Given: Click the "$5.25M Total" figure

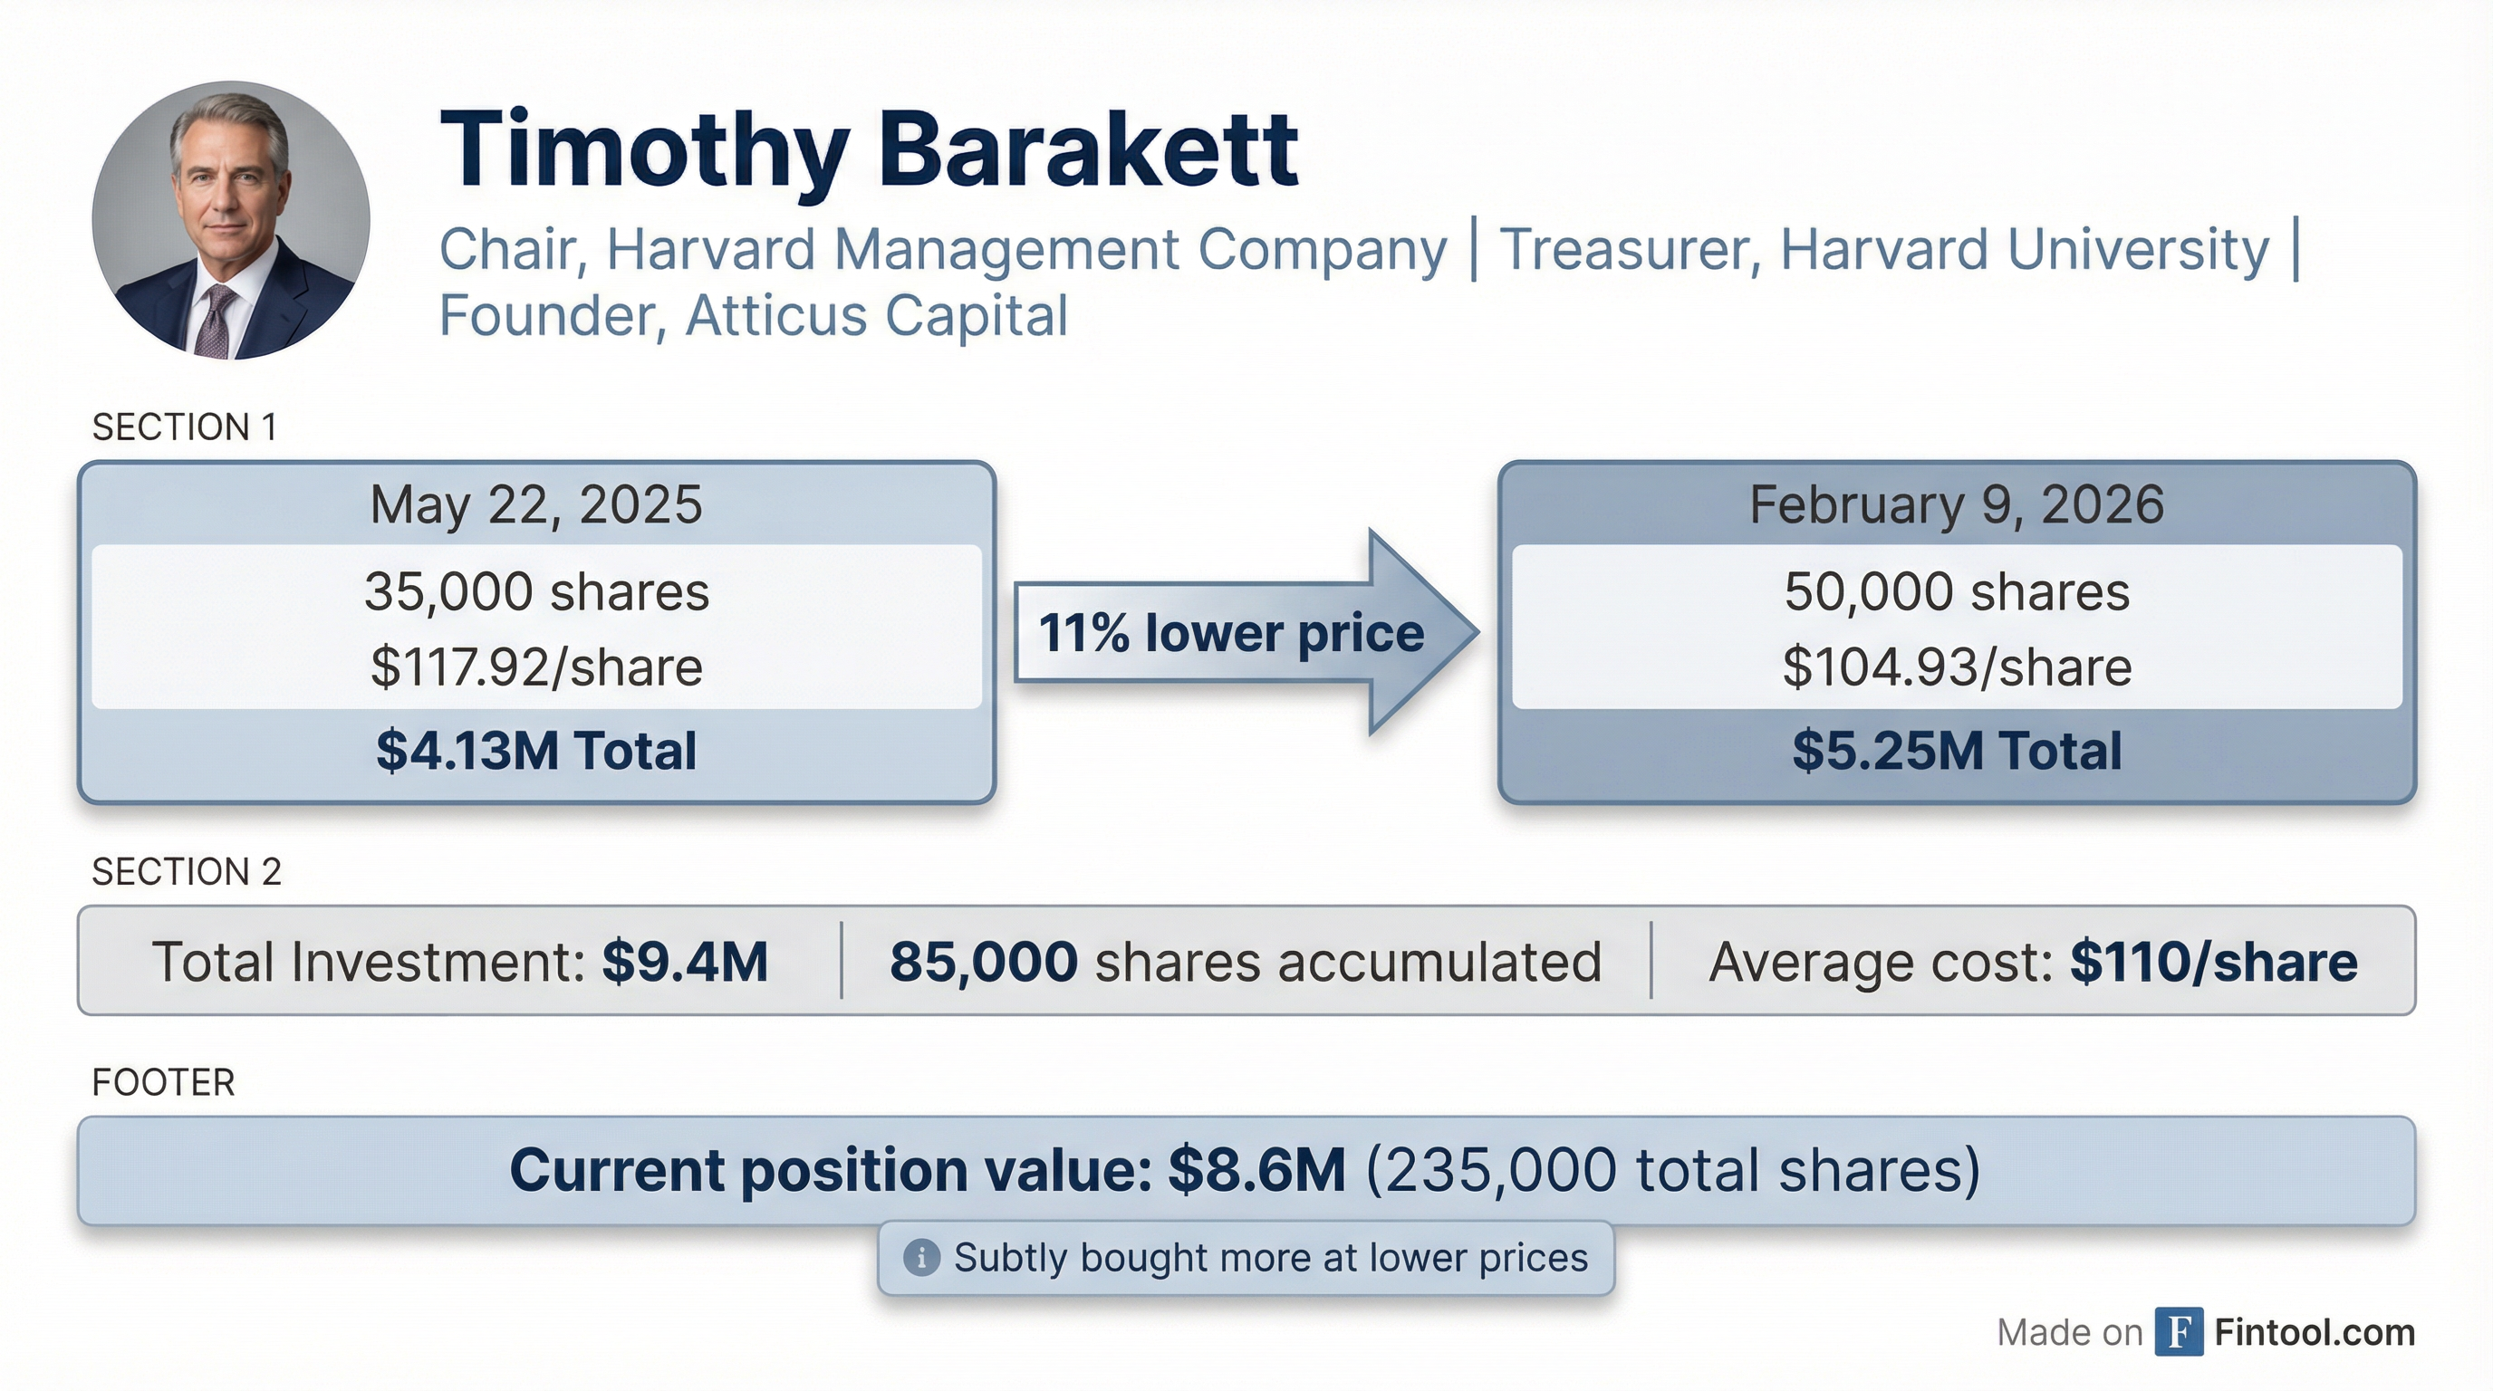Looking at the screenshot, I should (x=1956, y=752).
